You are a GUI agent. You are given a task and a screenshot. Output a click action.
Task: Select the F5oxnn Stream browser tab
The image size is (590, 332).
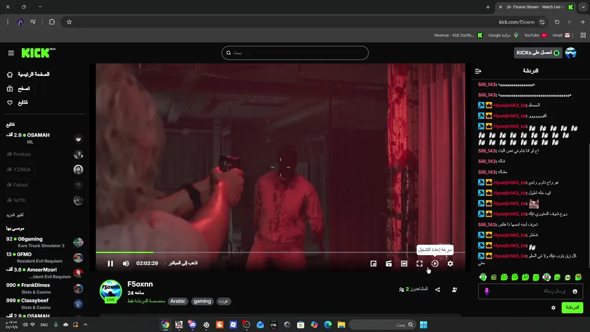click(536, 7)
